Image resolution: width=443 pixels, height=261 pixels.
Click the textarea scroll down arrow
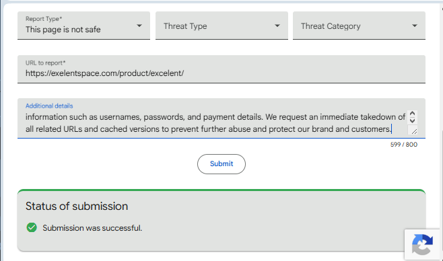[x=412, y=120]
